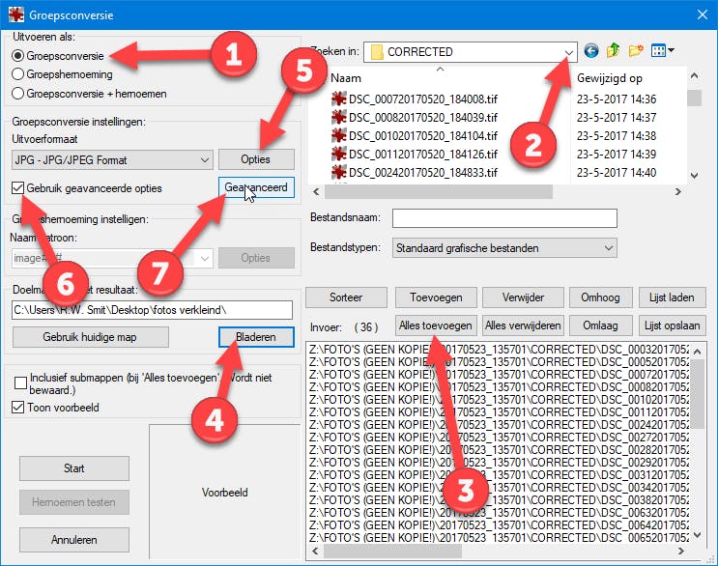This screenshot has height=566, width=718.
Task: Click the Alles verwijderen button
Action: pos(523,325)
